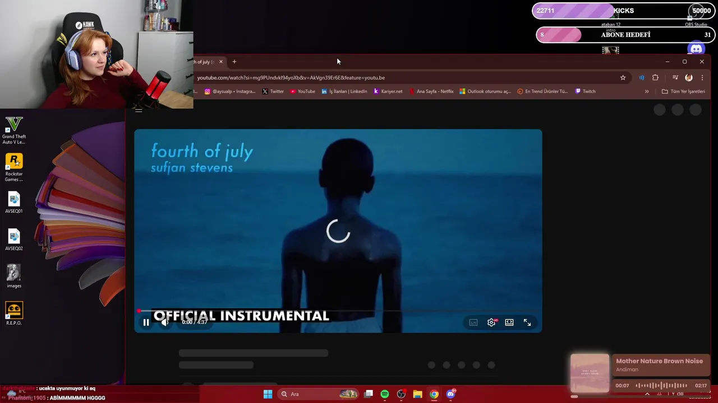Open Spotify from taskbar
The width and height of the screenshot is (718, 403).
385,394
